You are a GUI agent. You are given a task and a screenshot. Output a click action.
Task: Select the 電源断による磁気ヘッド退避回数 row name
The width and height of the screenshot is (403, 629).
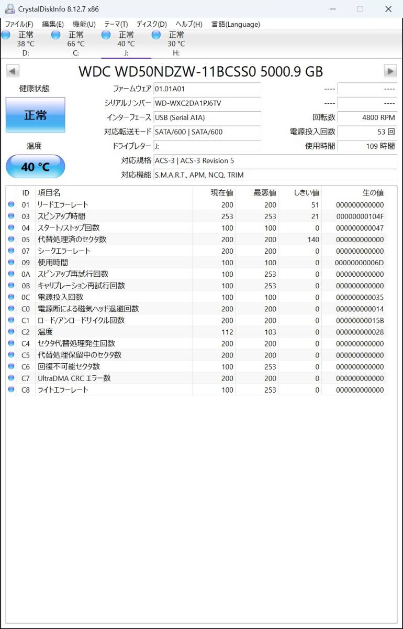point(88,309)
